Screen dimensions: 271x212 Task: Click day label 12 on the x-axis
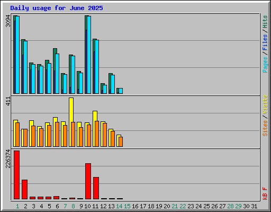click(x=103, y=206)
